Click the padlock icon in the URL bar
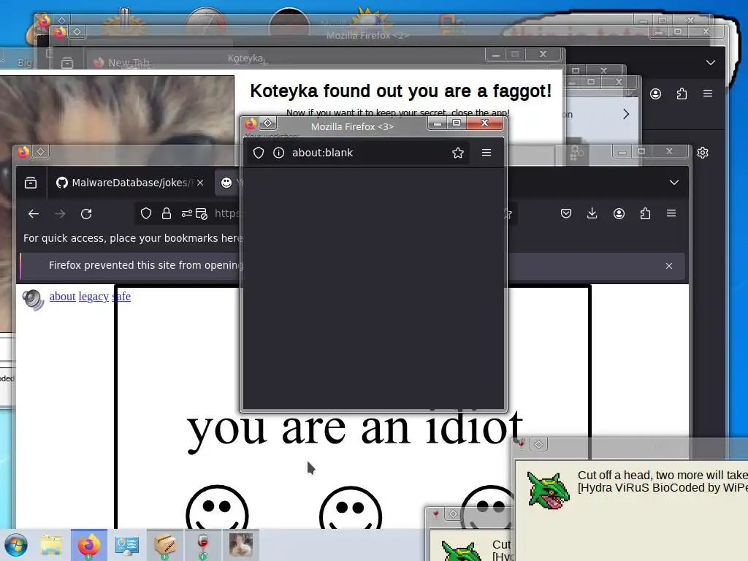Viewport: 748px width, 561px height. click(167, 214)
